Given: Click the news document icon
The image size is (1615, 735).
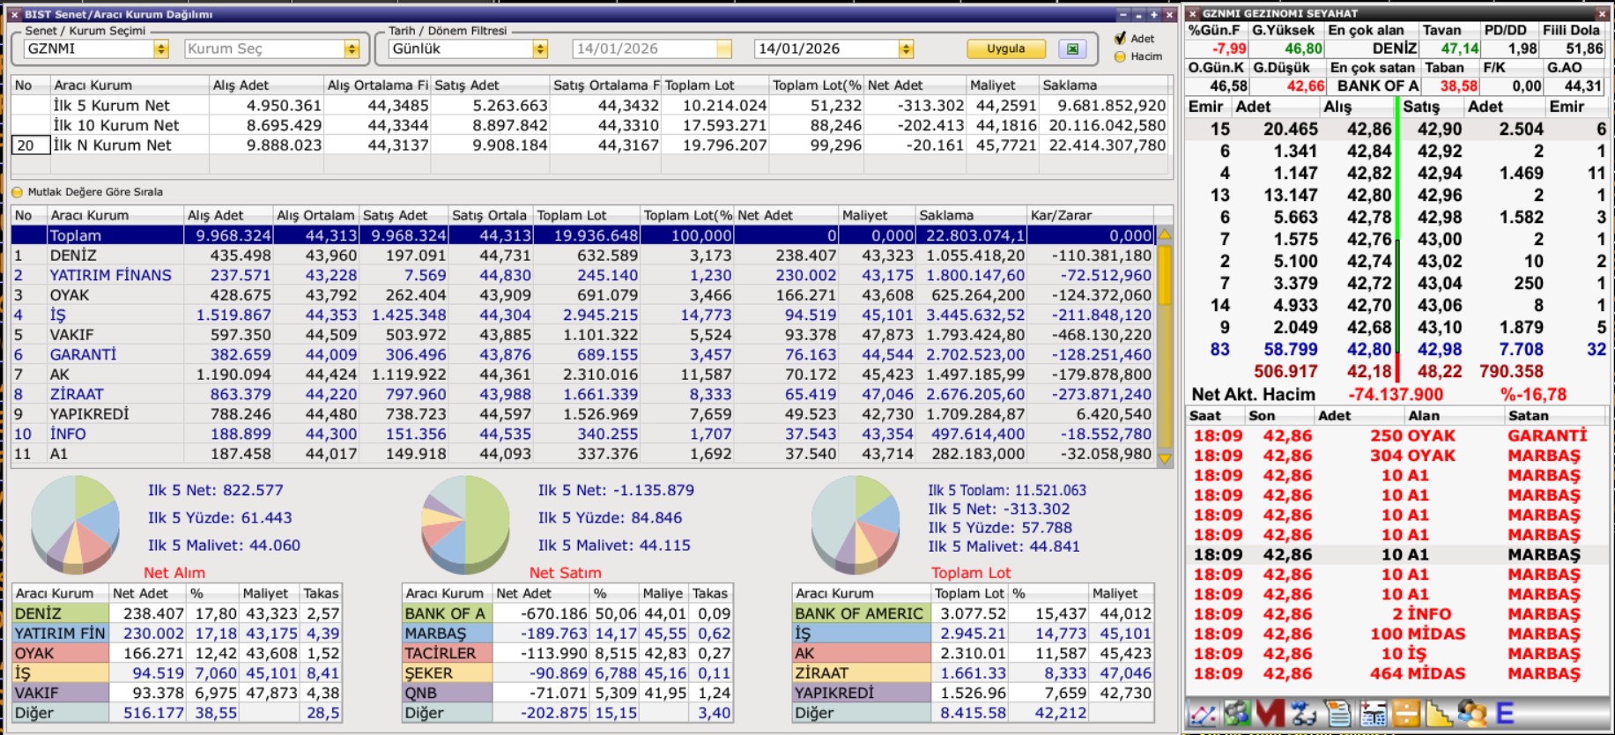Looking at the screenshot, I should tap(1337, 713).
